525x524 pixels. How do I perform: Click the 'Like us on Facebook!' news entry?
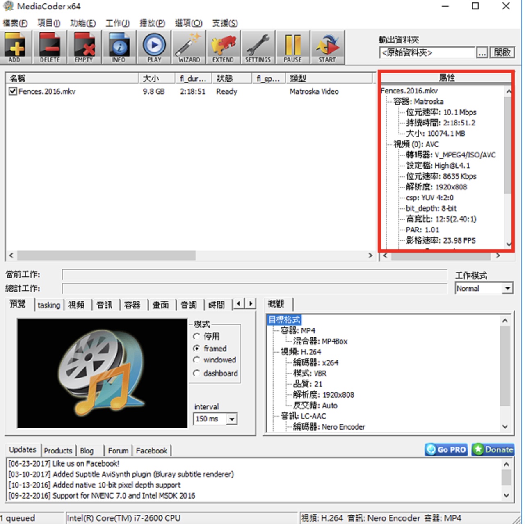click(64, 463)
